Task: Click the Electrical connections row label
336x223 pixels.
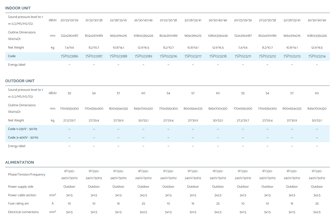Action: [x=23, y=212]
